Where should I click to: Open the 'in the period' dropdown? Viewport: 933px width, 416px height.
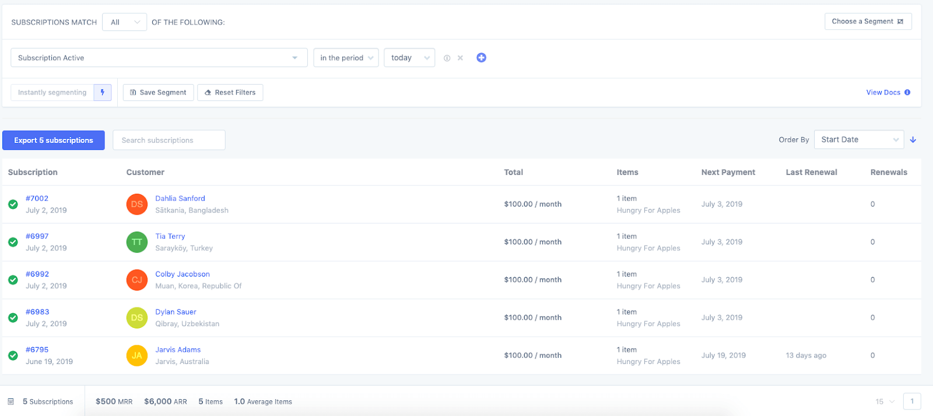point(346,58)
